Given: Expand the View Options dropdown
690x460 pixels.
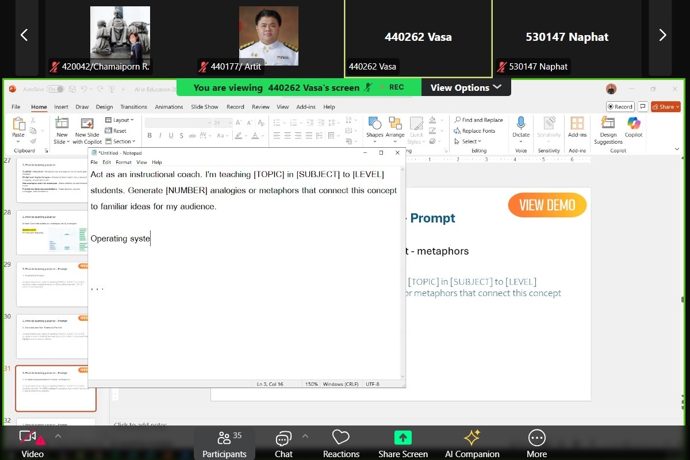Looking at the screenshot, I should (x=466, y=87).
